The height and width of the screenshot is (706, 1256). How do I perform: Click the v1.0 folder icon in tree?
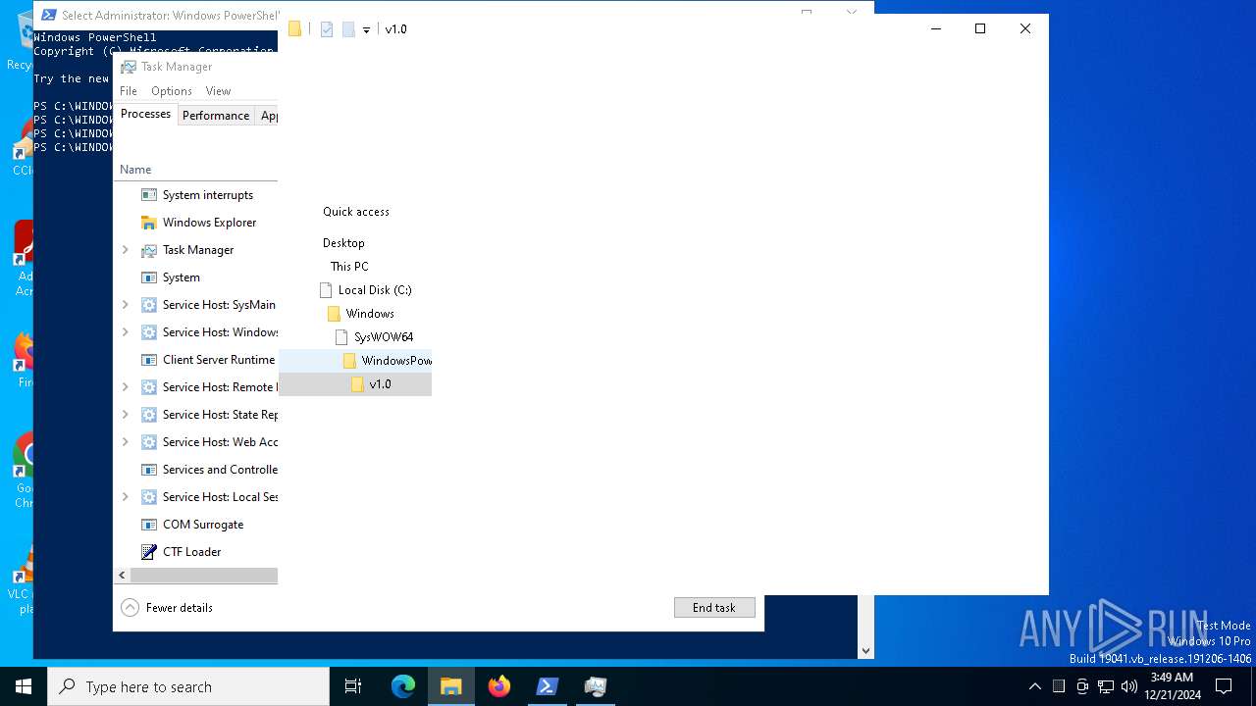(357, 384)
